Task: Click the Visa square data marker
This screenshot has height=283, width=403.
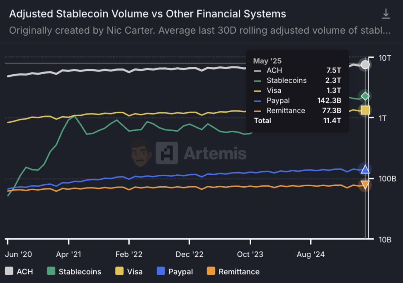Action: 365,110
